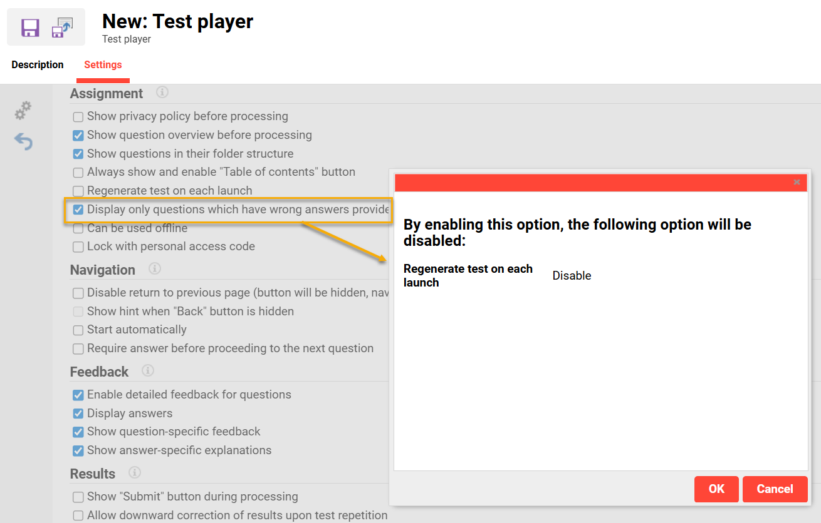Check Regenerate test on each launch

point(78,190)
